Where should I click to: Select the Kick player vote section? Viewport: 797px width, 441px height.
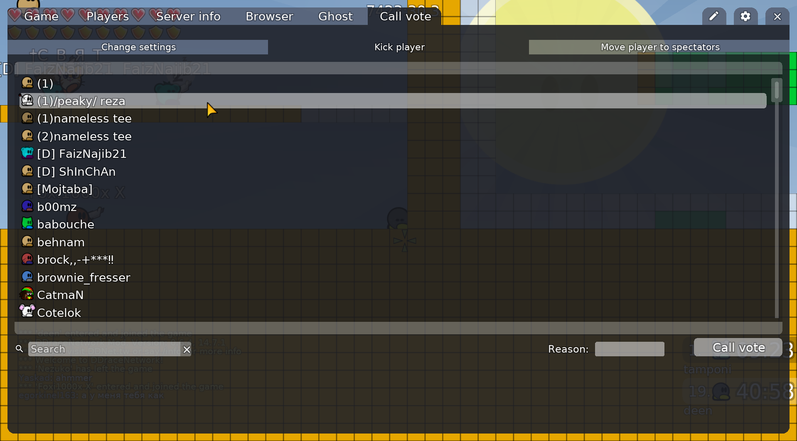click(399, 47)
